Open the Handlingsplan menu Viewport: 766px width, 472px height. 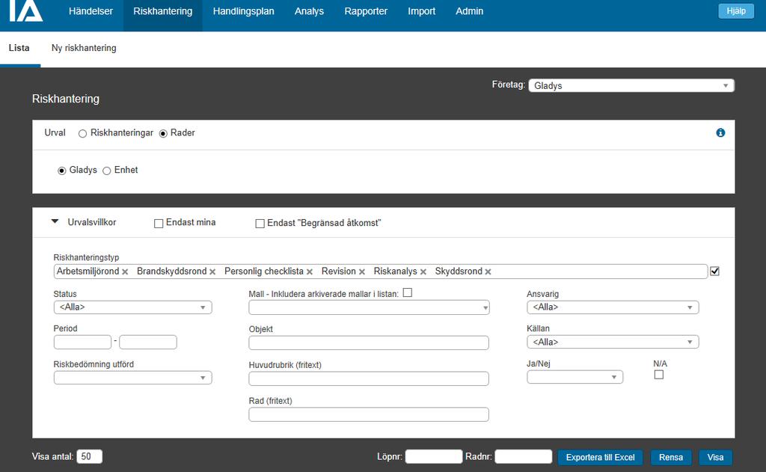[x=243, y=11]
